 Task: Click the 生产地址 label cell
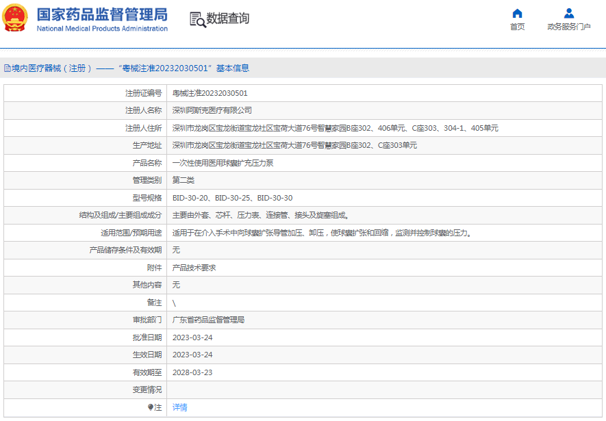[x=86, y=145]
